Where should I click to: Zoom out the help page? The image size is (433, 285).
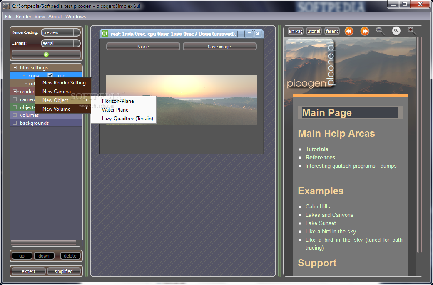tap(381, 31)
